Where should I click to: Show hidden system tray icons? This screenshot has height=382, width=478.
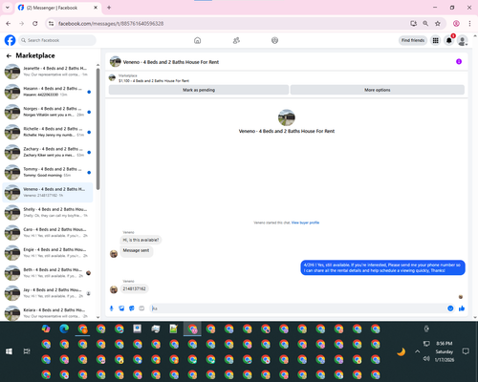(418, 351)
